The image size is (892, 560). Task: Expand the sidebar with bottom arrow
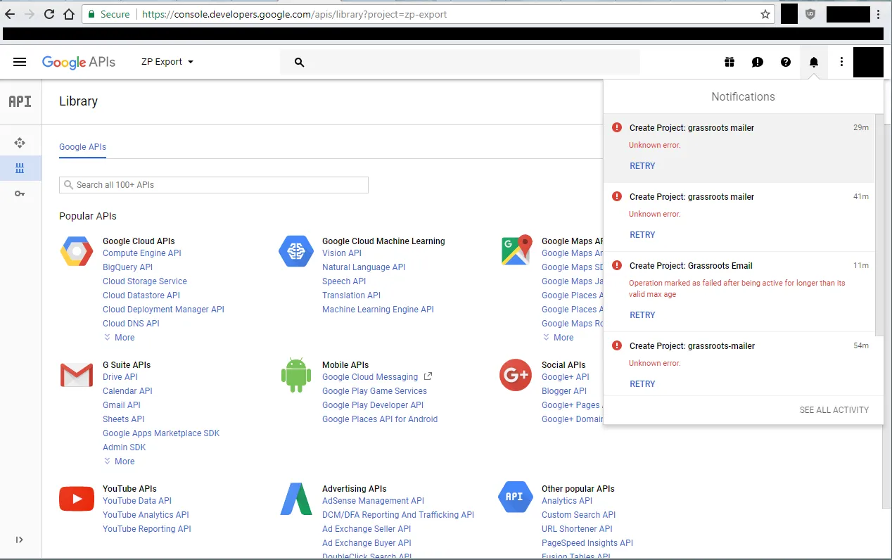20,540
